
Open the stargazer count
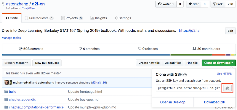coord(204,4)
